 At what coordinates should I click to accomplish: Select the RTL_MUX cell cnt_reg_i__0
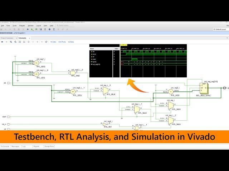106,90
